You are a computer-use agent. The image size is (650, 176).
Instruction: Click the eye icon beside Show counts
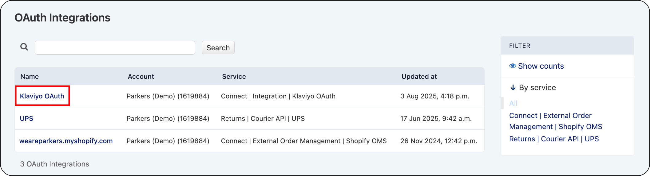(513, 66)
